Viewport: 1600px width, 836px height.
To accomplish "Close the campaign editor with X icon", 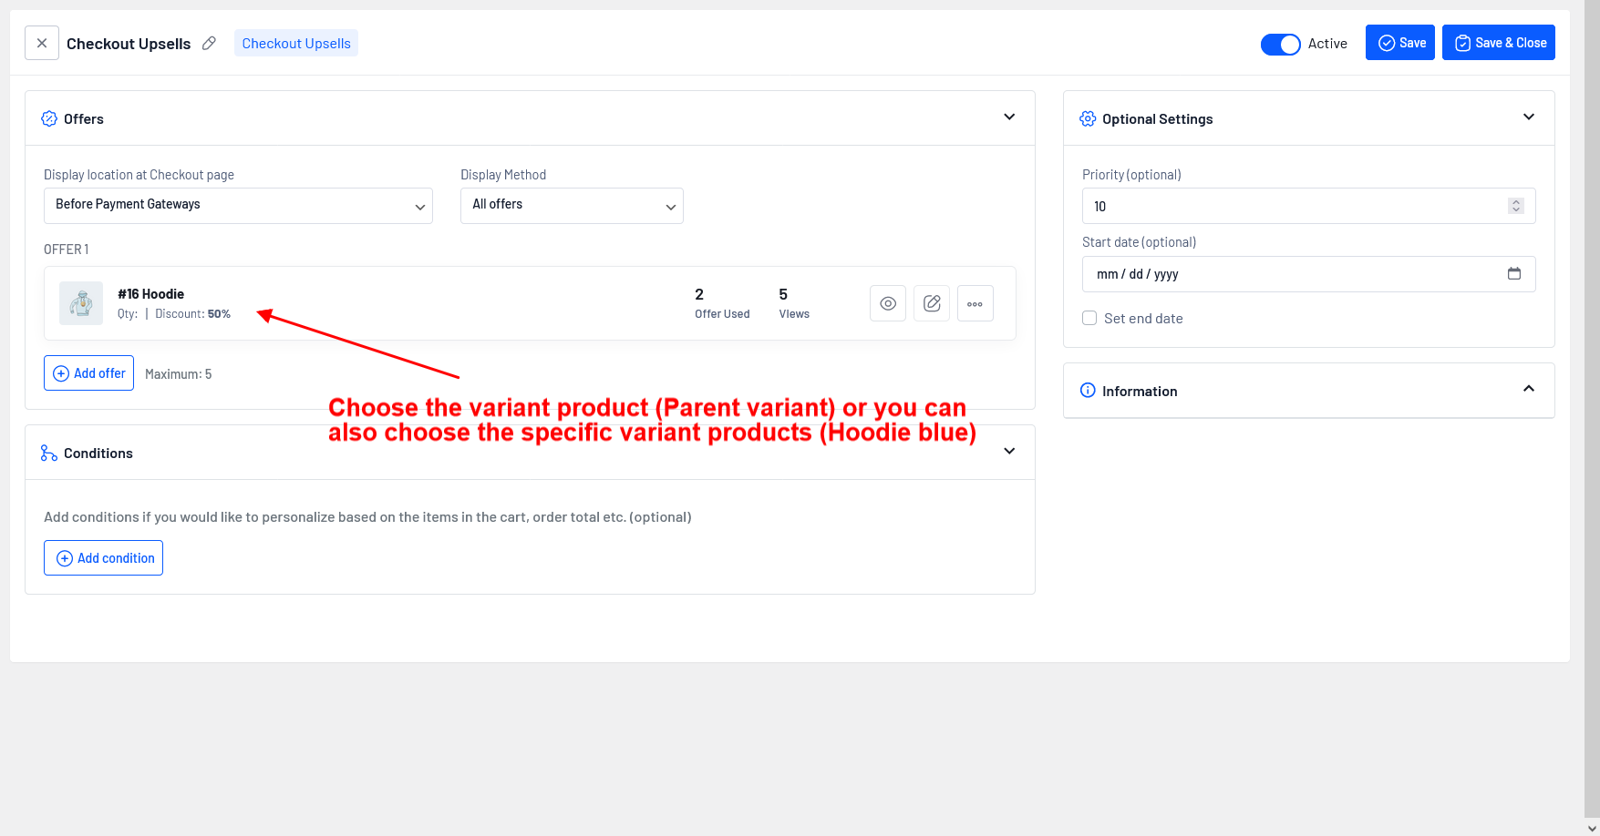I will coord(42,43).
